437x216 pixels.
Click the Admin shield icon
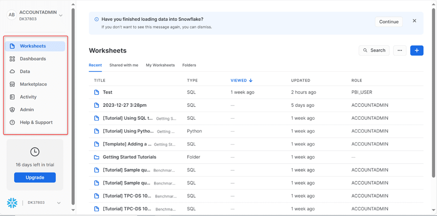pyautogui.click(x=12, y=110)
